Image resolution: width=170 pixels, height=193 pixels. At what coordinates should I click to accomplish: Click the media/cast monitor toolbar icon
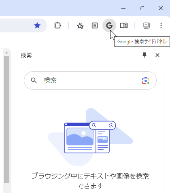(147, 25)
